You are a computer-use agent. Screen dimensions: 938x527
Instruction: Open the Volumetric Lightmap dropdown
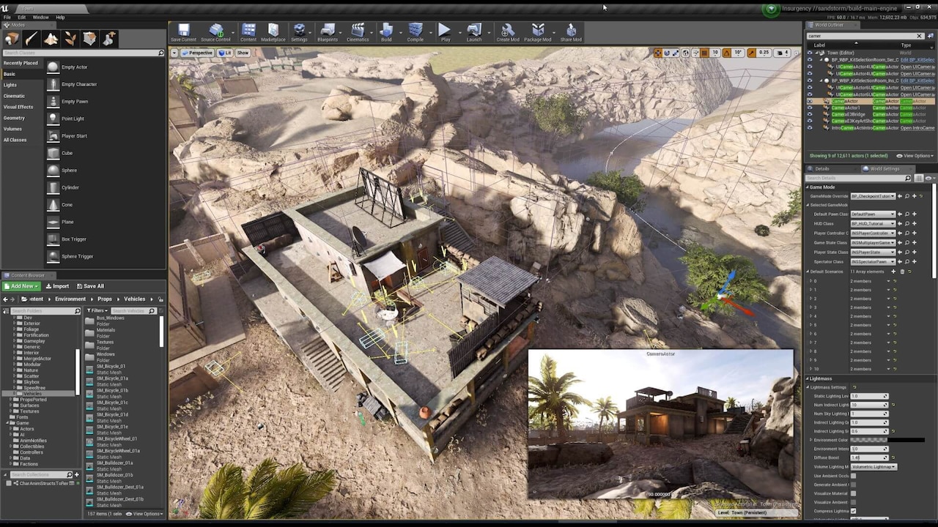pos(874,467)
